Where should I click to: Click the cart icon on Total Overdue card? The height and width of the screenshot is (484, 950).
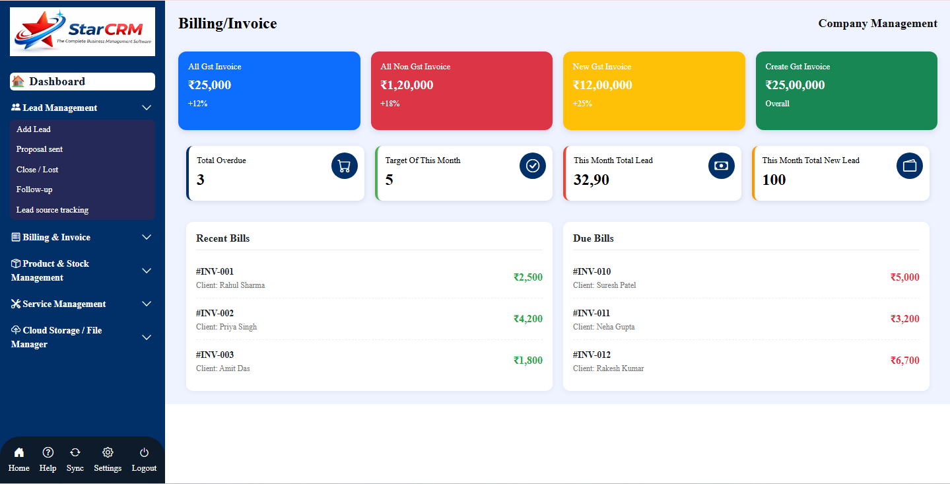click(344, 166)
